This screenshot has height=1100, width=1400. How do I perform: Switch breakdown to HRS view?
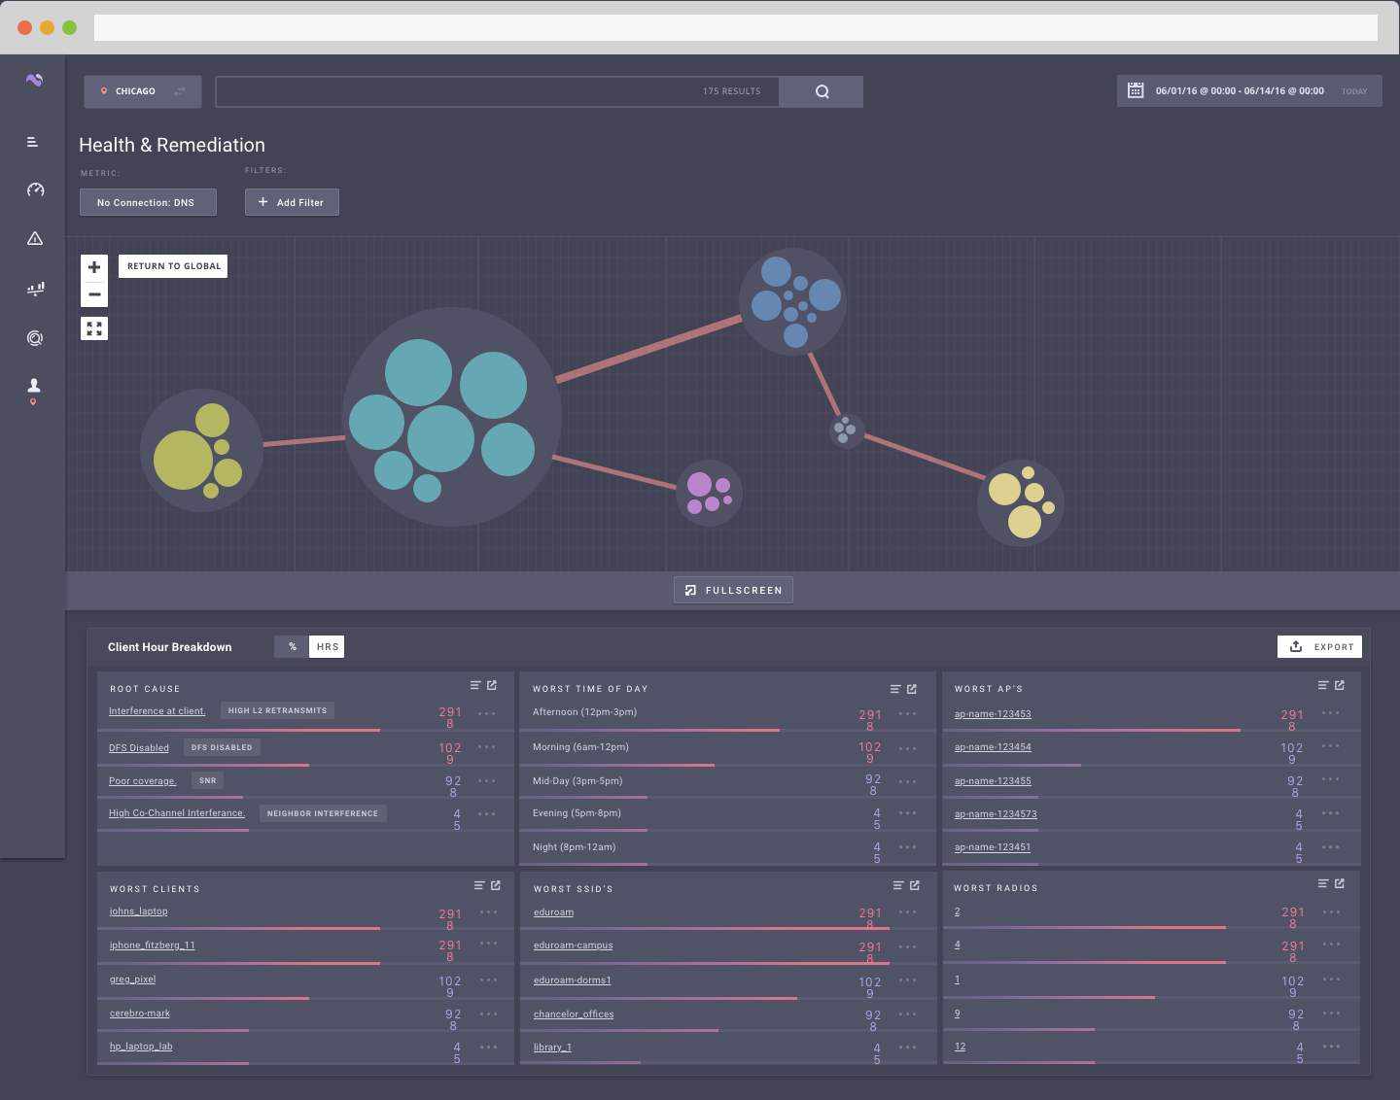(x=328, y=647)
